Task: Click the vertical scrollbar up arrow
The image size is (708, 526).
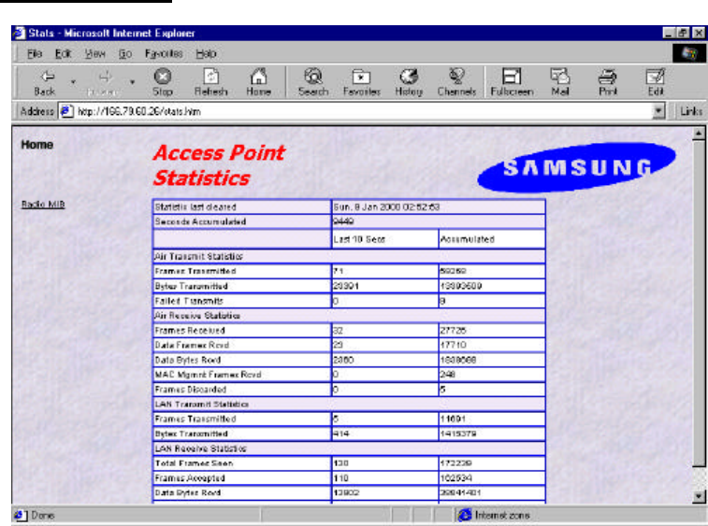Action: [698, 134]
